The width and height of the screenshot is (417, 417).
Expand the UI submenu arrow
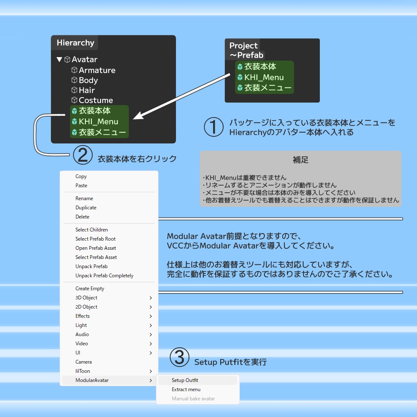pyautogui.click(x=151, y=353)
